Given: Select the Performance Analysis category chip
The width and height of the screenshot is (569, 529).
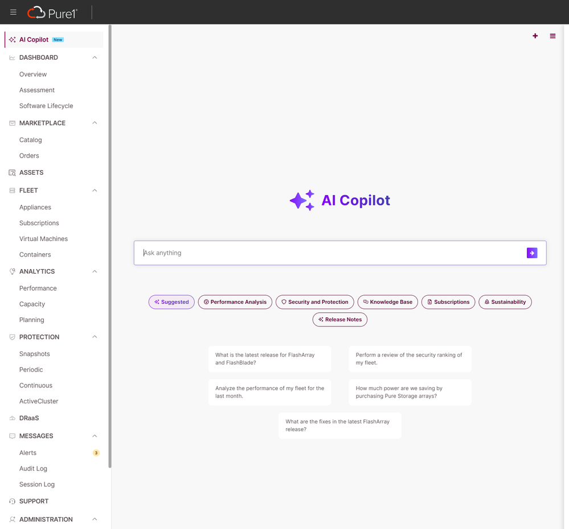Looking at the screenshot, I should point(235,302).
